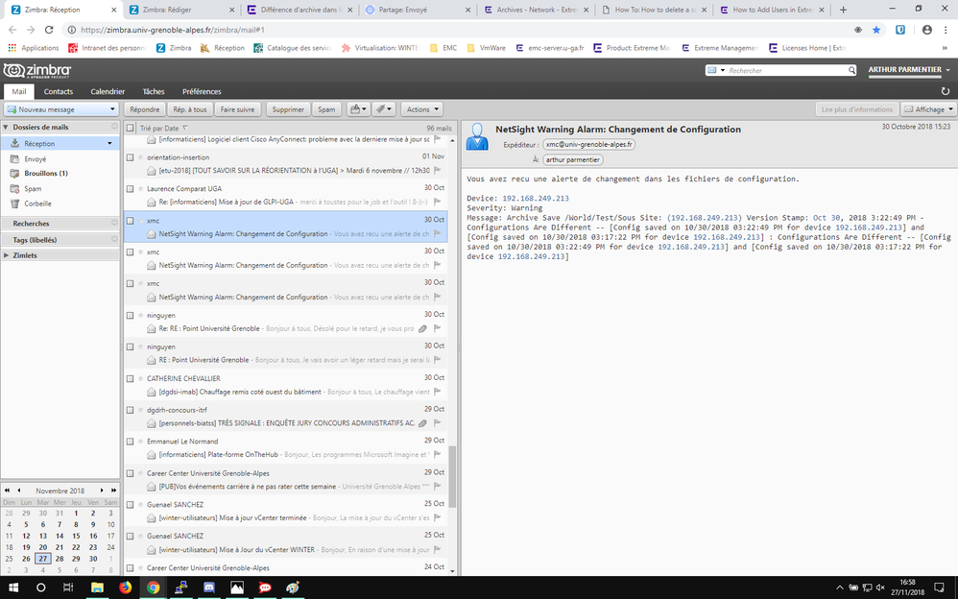Tick the select-all checkbox in list header
The height and width of the screenshot is (599, 958).
click(x=130, y=128)
